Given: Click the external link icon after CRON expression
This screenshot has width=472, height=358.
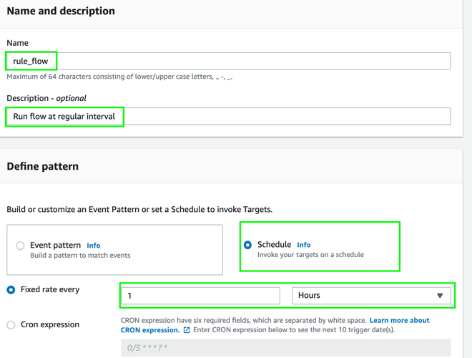Looking at the screenshot, I should pos(187,330).
